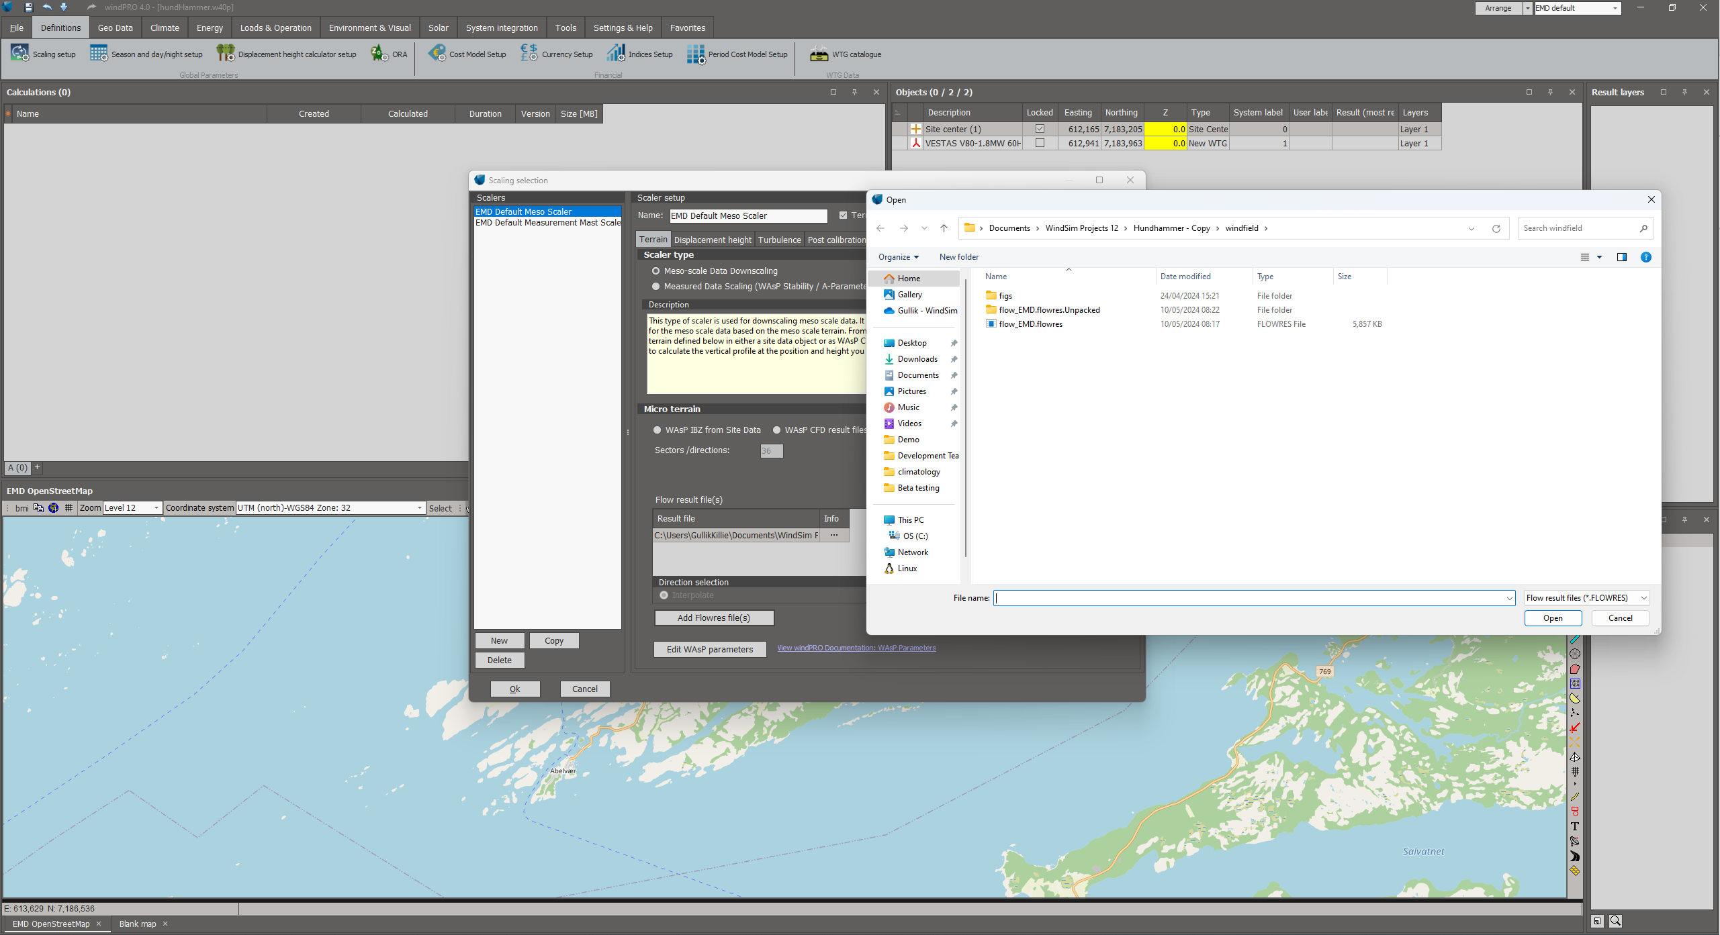Screen dimensions: 1720x935
Task: Open WAsP Parameters documentation link
Action: point(856,648)
